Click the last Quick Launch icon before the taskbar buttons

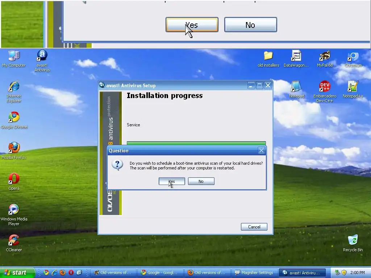pos(79,273)
